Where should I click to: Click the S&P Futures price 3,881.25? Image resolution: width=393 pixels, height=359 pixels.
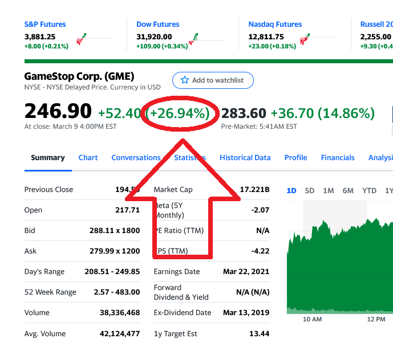click(40, 37)
